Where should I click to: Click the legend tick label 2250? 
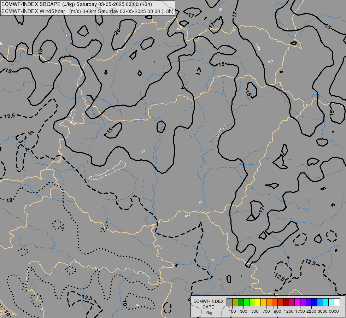pos(311,311)
